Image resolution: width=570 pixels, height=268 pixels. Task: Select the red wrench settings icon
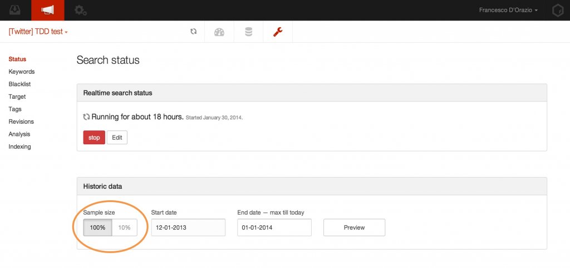point(278,32)
